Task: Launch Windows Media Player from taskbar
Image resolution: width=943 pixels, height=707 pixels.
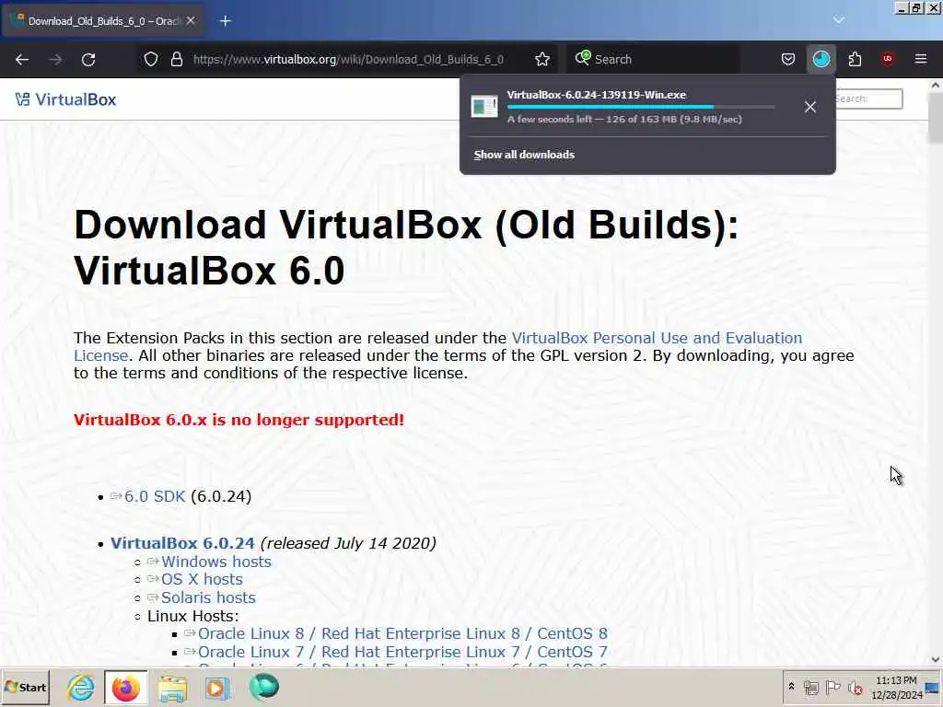Action: point(217,687)
